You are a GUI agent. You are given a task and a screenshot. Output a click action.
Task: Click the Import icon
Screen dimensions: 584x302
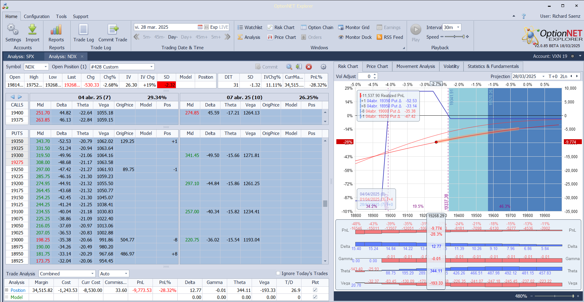point(32,33)
